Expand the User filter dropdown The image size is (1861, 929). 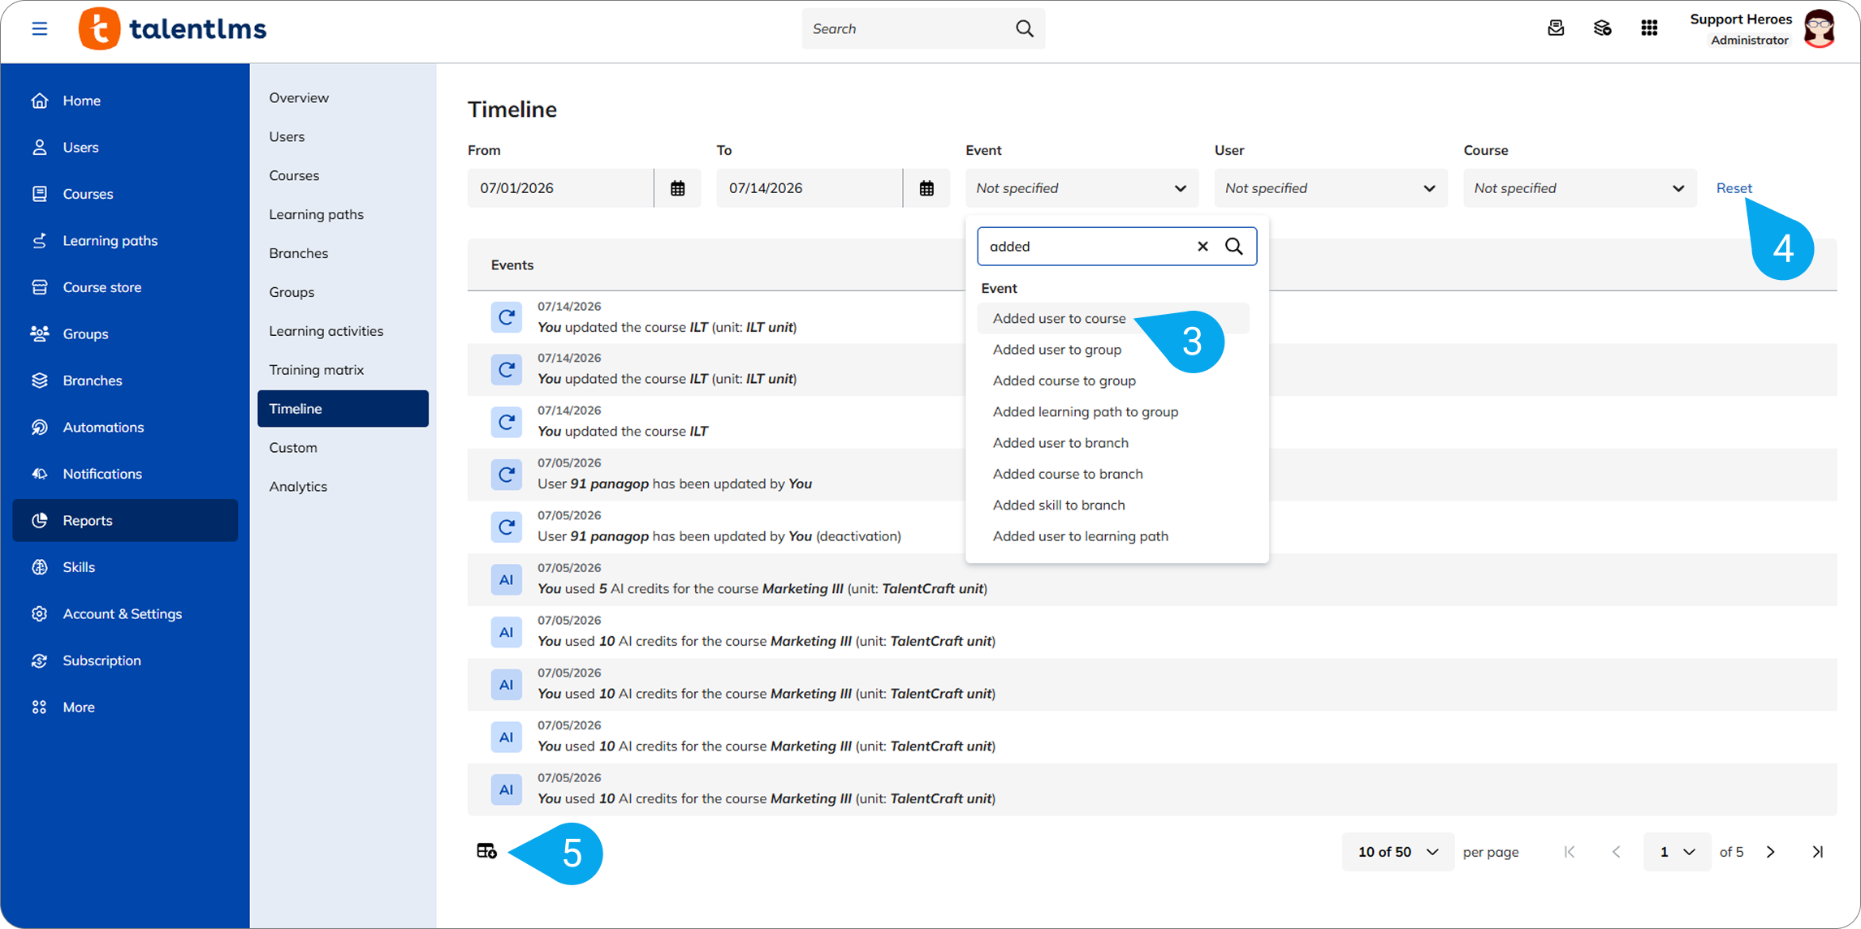1331,188
